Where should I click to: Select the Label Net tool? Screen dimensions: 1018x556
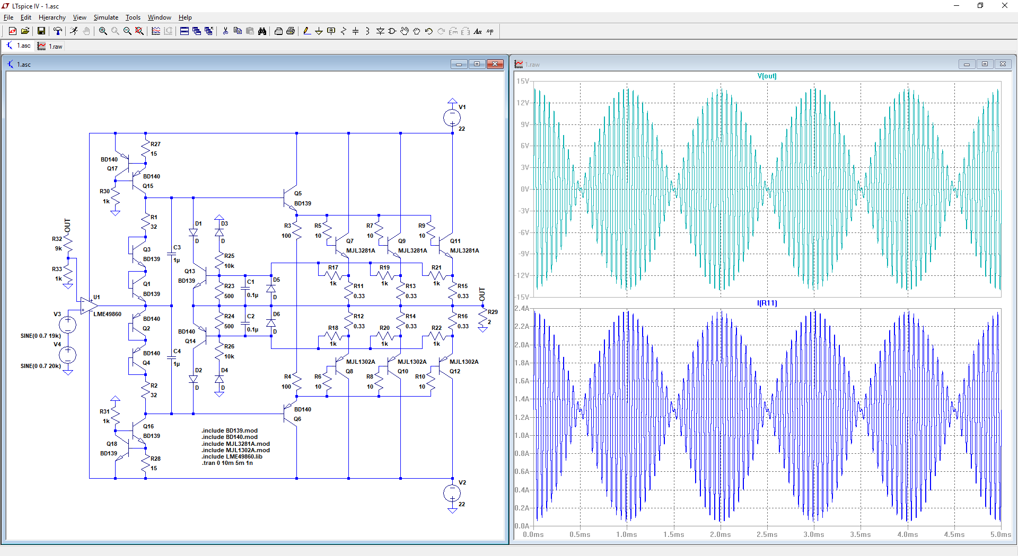pyautogui.click(x=331, y=31)
